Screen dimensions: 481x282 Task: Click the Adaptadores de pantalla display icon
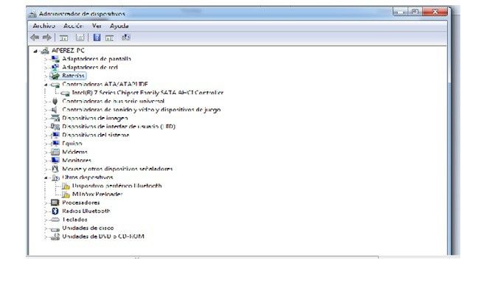click(55, 58)
